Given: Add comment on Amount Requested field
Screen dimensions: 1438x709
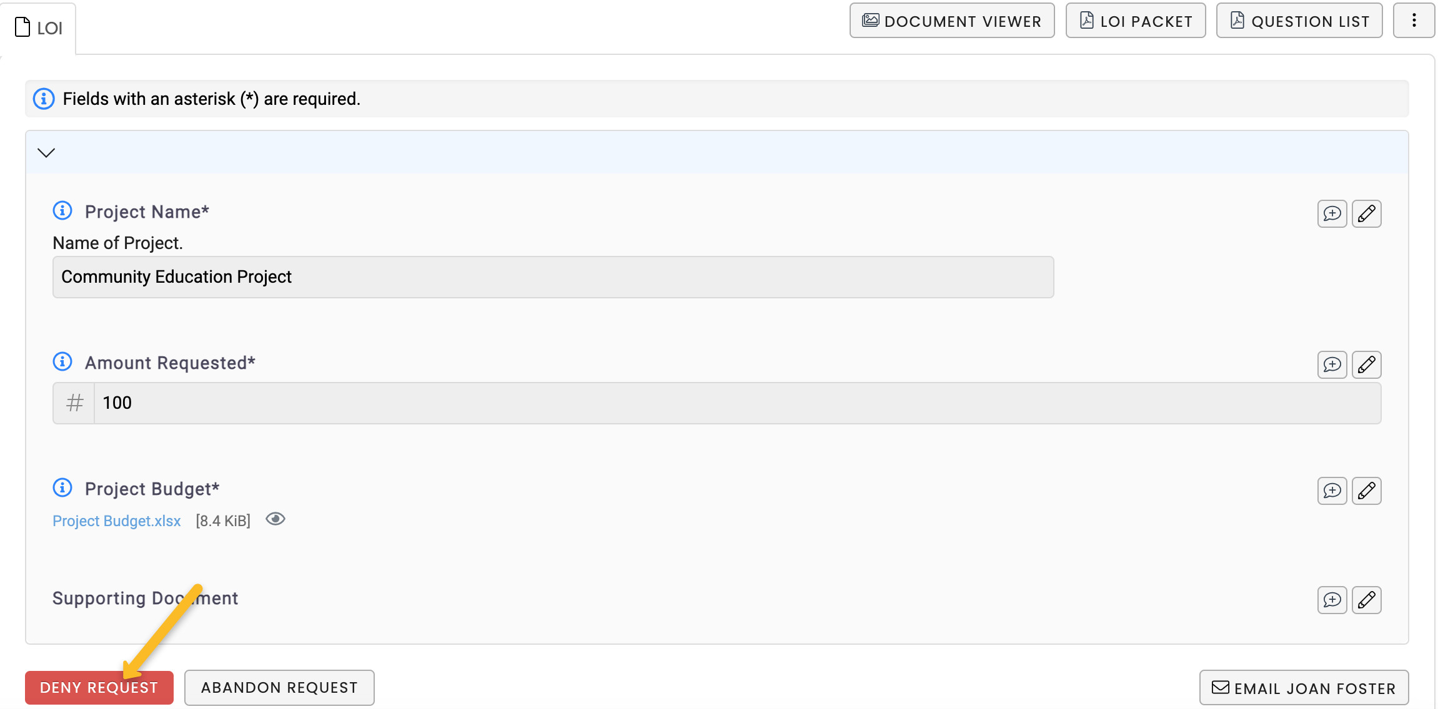Looking at the screenshot, I should (1331, 365).
